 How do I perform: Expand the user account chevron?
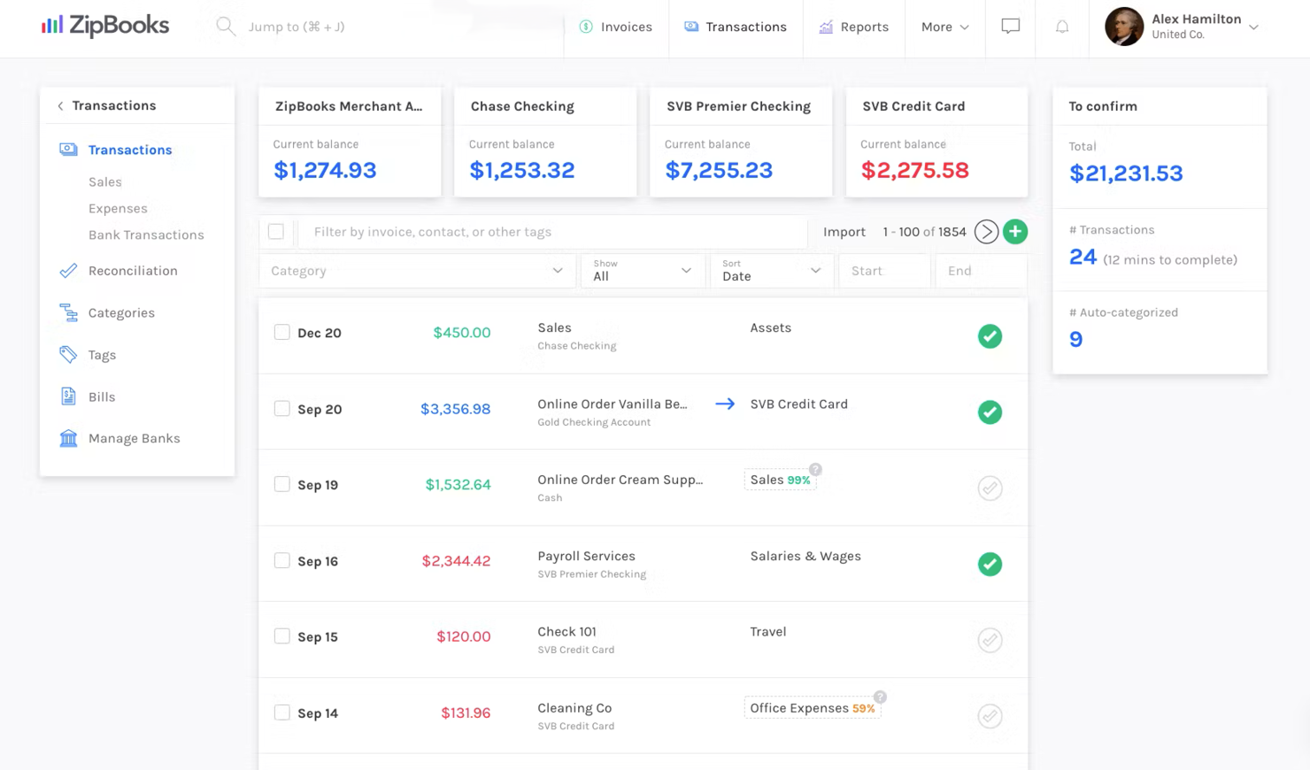[x=1253, y=27]
